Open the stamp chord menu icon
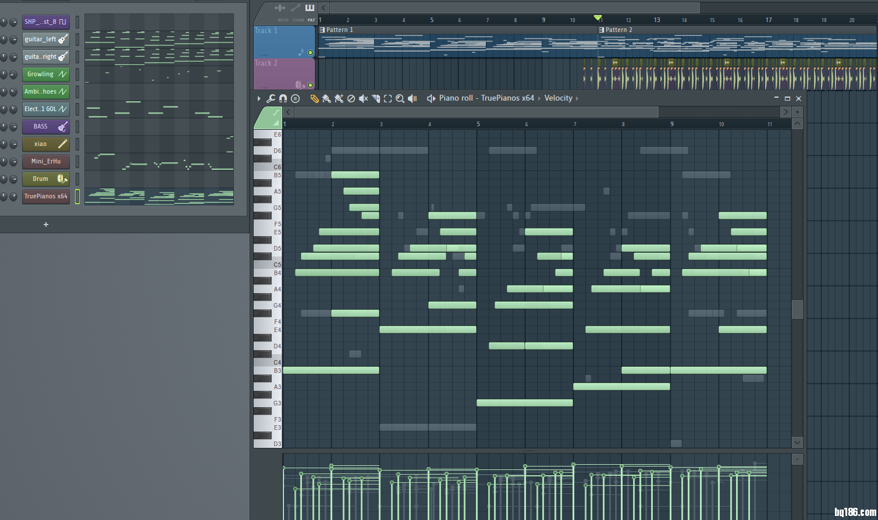 click(295, 98)
